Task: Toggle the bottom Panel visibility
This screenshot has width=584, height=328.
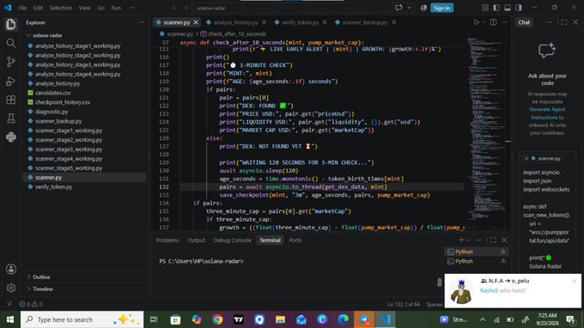Action: pyautogui.click(x=508, y=8)
